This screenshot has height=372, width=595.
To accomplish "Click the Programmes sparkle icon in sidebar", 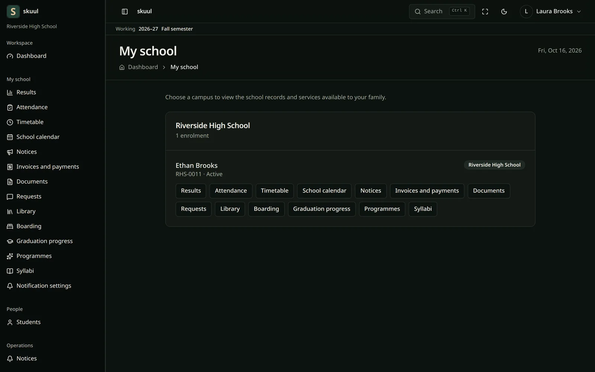I will (10, 256).
